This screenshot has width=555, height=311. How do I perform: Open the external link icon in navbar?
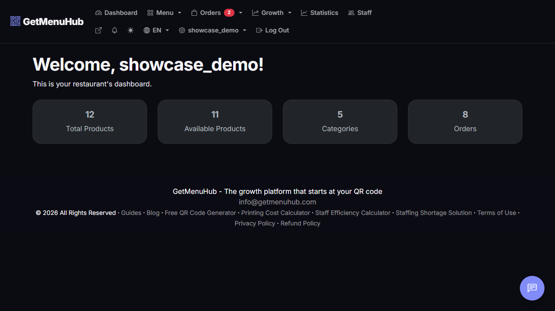(98, 30)
